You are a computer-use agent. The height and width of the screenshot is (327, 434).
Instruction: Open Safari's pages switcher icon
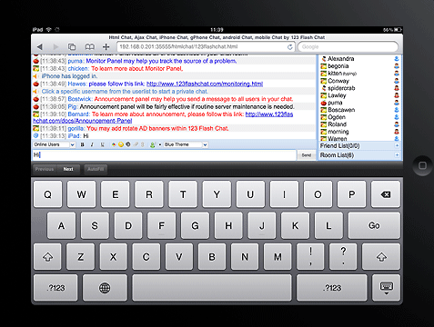(x=72, y=47)
